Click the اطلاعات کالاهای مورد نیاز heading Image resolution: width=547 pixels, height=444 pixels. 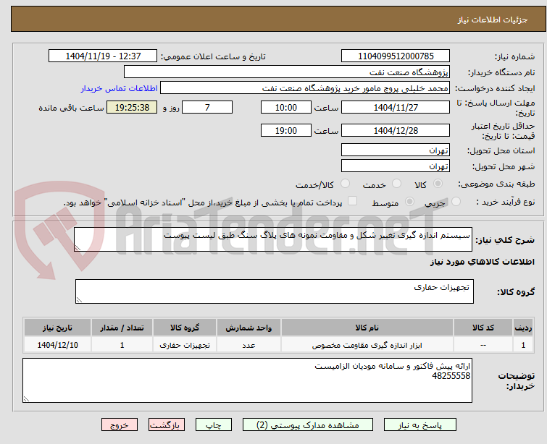pos(482,262)
